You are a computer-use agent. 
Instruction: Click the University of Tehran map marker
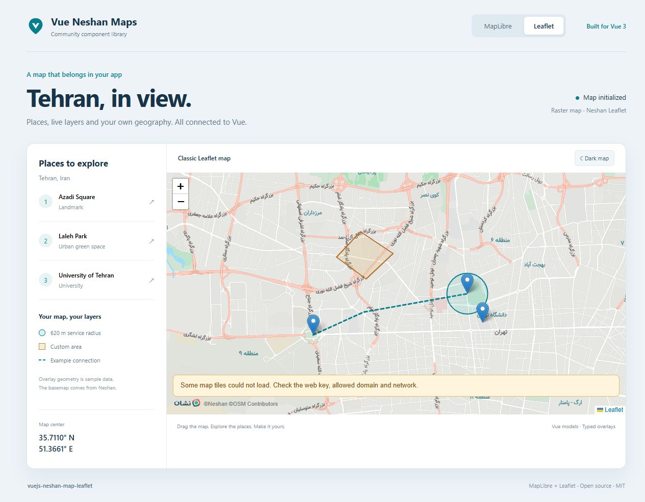[482, 312]
